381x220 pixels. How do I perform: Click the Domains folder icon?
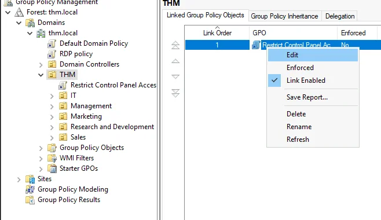click(30, 23)
